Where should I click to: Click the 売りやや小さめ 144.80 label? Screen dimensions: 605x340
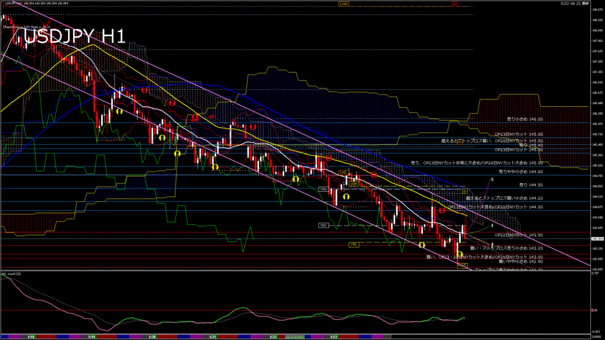(x=521, y=172)
